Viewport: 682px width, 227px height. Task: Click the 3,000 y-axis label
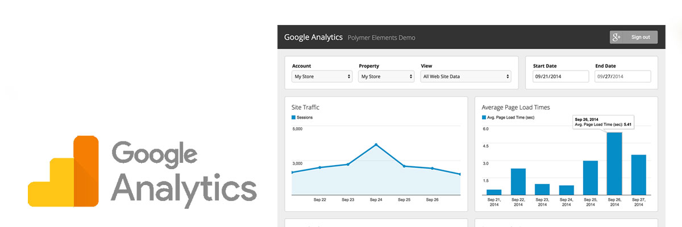point(297,163)
